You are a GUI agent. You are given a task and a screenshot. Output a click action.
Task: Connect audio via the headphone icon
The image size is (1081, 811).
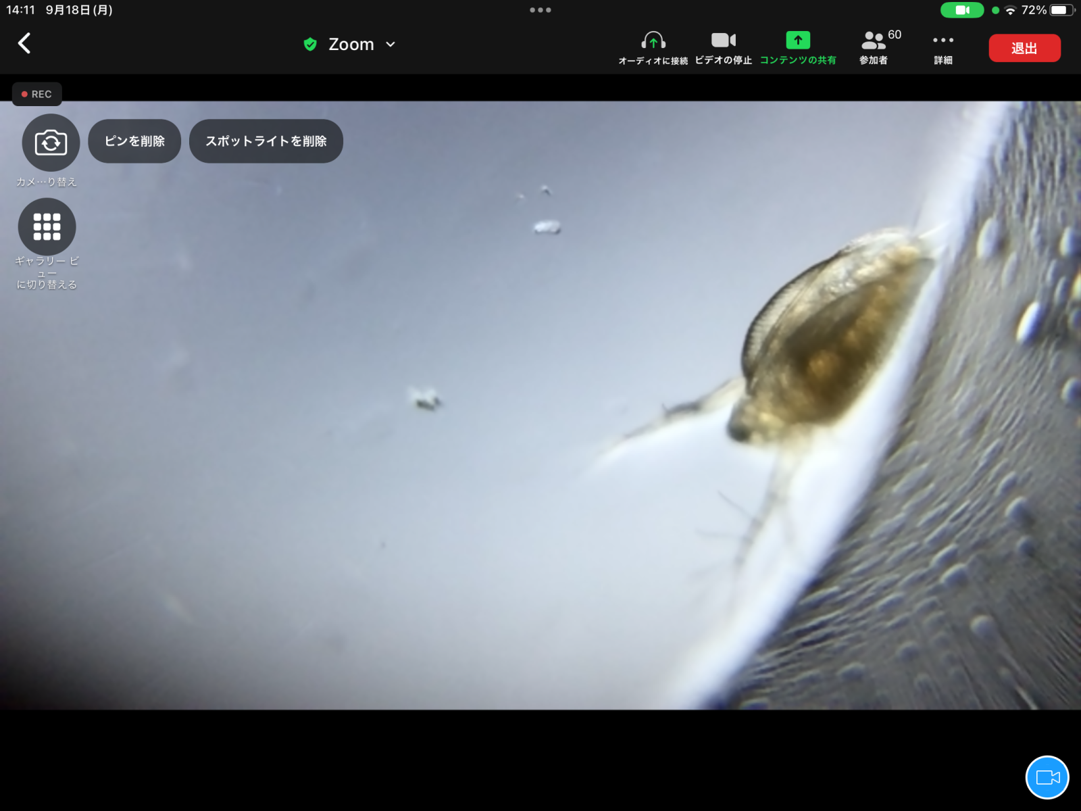tap(653, 41)
